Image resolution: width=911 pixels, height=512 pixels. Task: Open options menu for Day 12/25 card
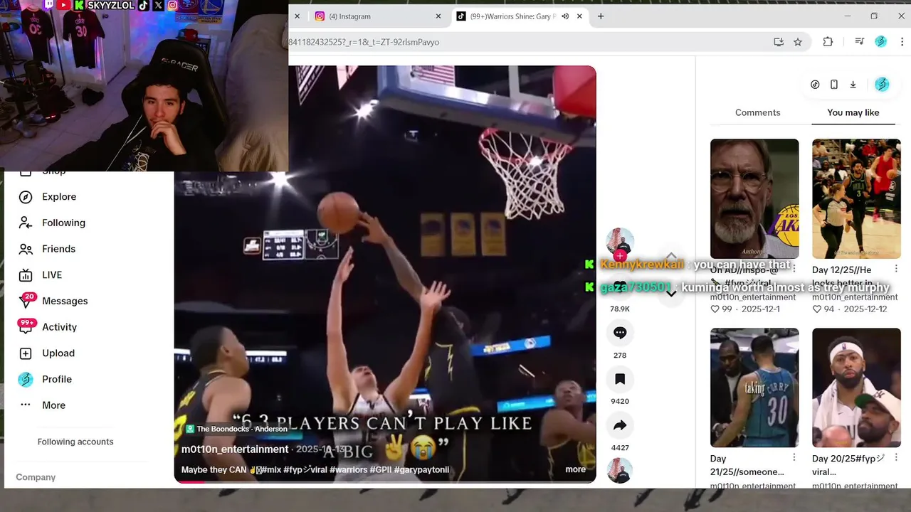click(896, 269)
